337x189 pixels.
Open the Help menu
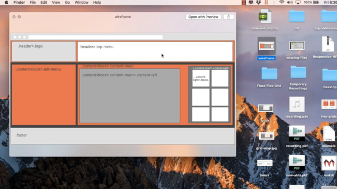pos(97,2)
